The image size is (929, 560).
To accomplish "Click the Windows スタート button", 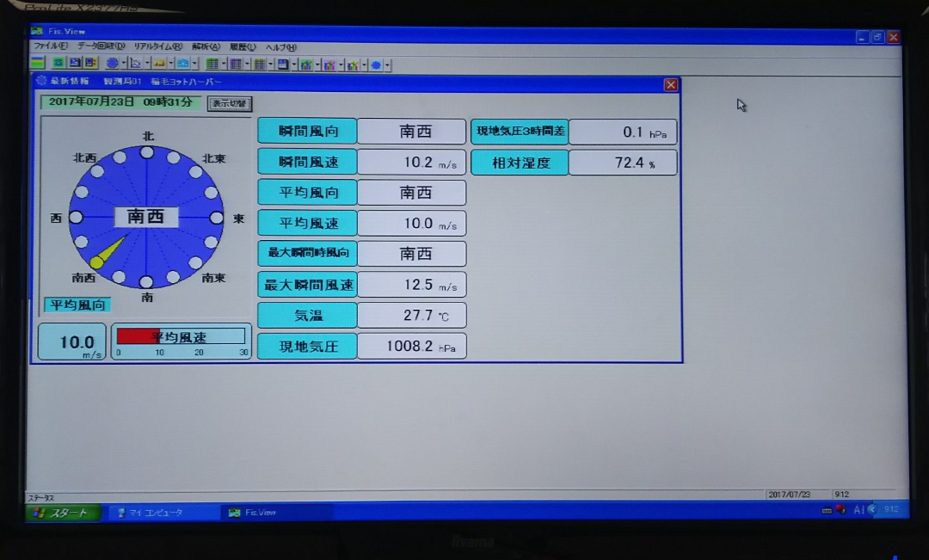I will 64,513.
